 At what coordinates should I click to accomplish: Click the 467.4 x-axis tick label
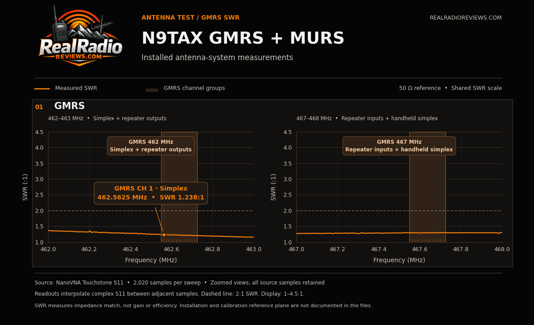(379, 249)
